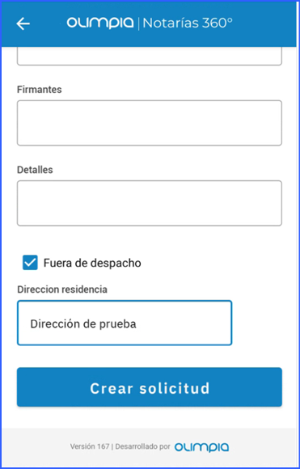Click the Direccion residencia input field

pos(125,323)
